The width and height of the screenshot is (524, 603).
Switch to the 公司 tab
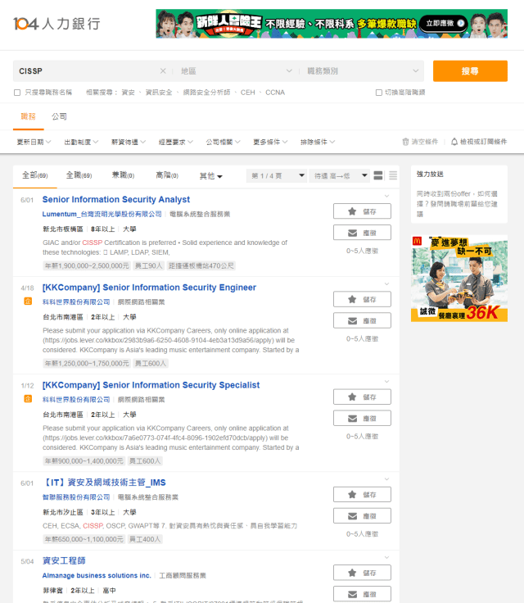pos(59,117)
